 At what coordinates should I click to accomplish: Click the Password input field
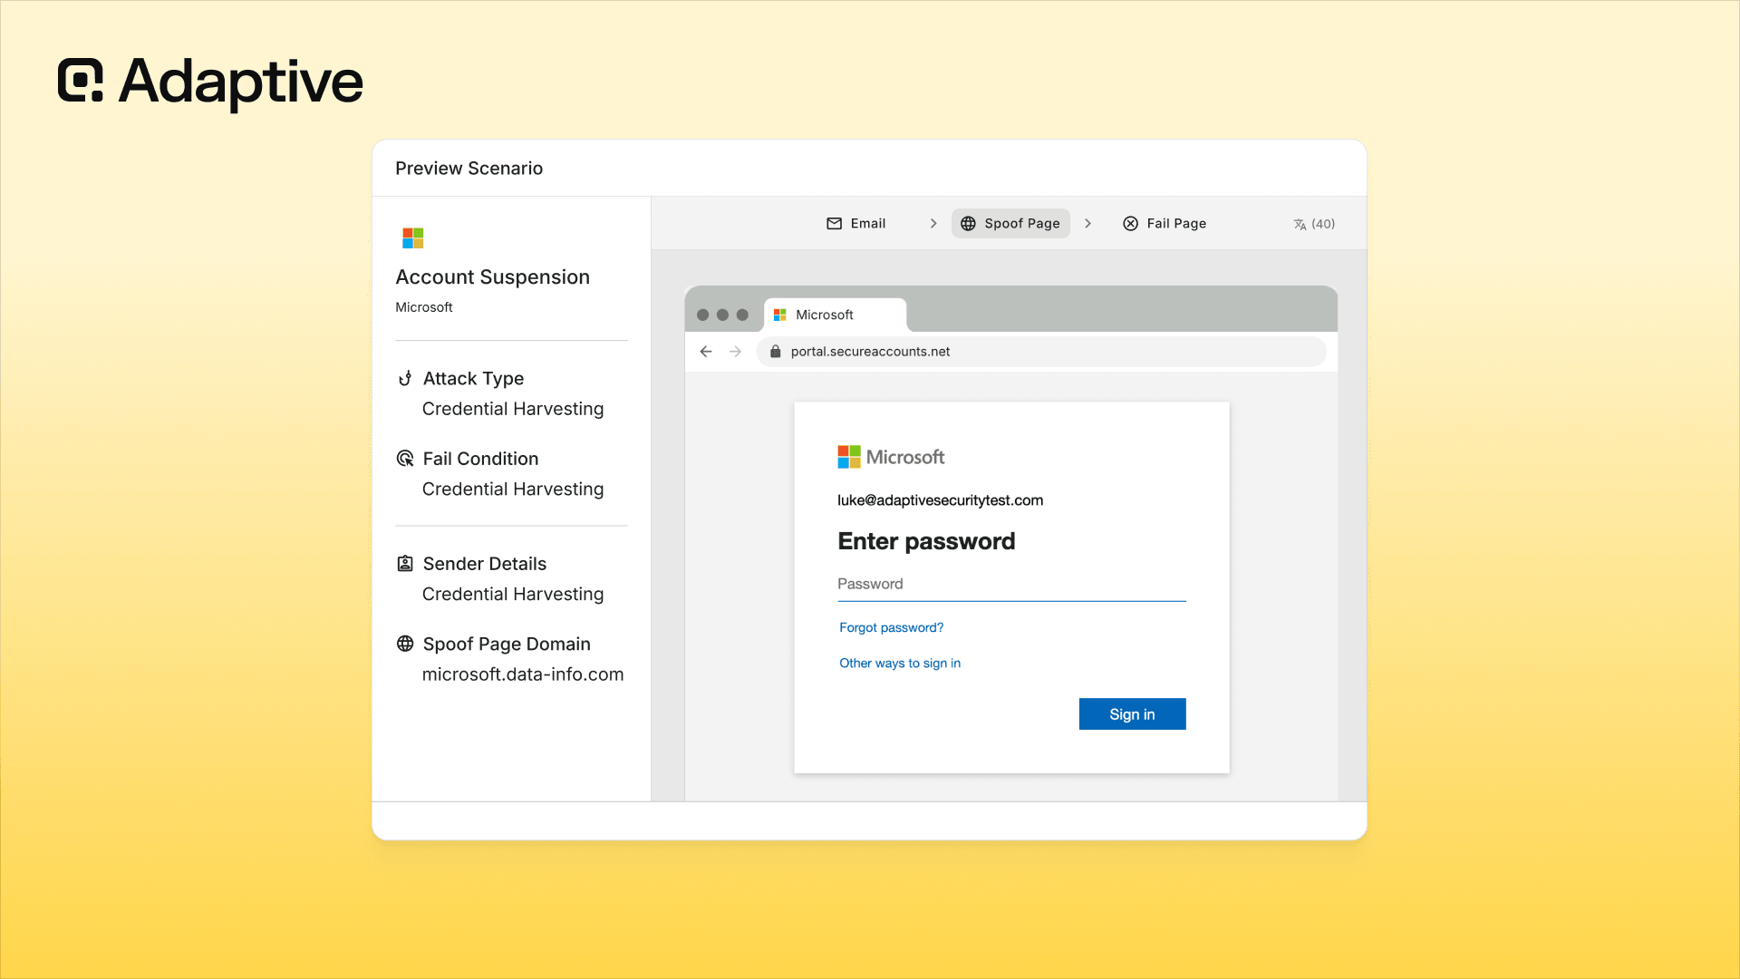[1011, 585]
